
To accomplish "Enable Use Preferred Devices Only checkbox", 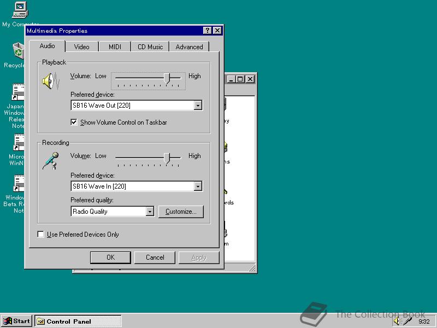I will [x=40, y=235].
